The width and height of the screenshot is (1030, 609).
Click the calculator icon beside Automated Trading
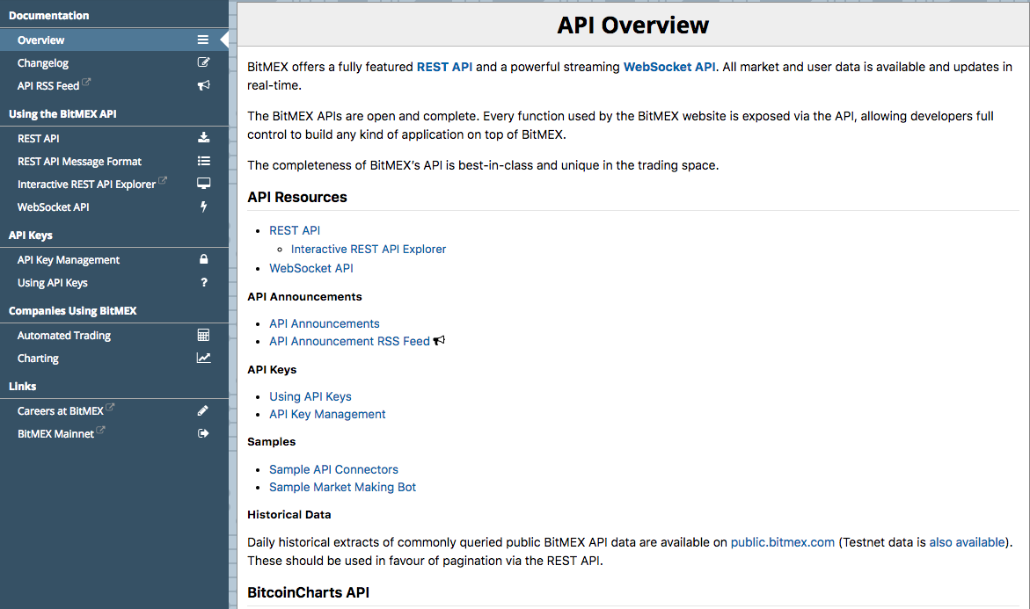204,336
